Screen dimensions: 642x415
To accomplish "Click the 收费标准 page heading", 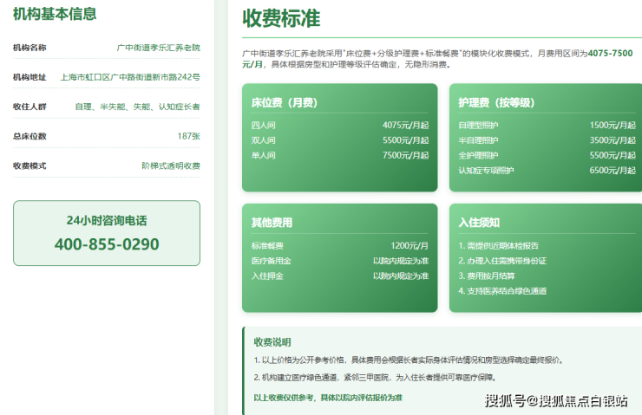I will point(281,18).
